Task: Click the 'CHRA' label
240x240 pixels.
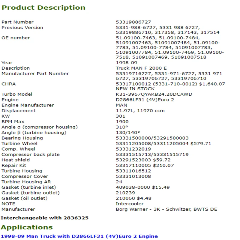Action: point(9,84)
